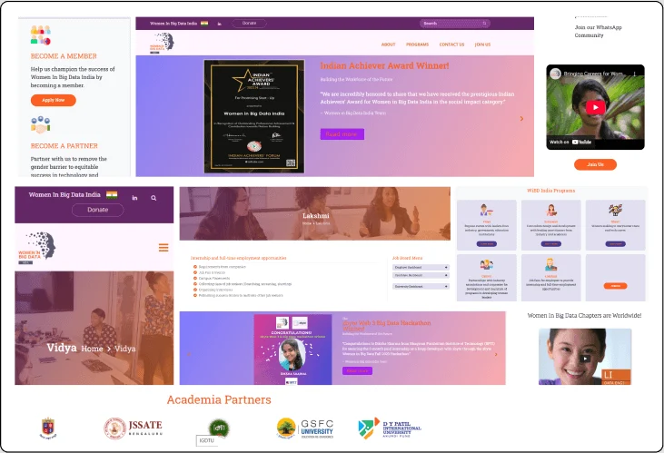This screenshot has width=664, height=453.
Task: Click Read more on the Indian Achiever slide
Action: (342, 134)
